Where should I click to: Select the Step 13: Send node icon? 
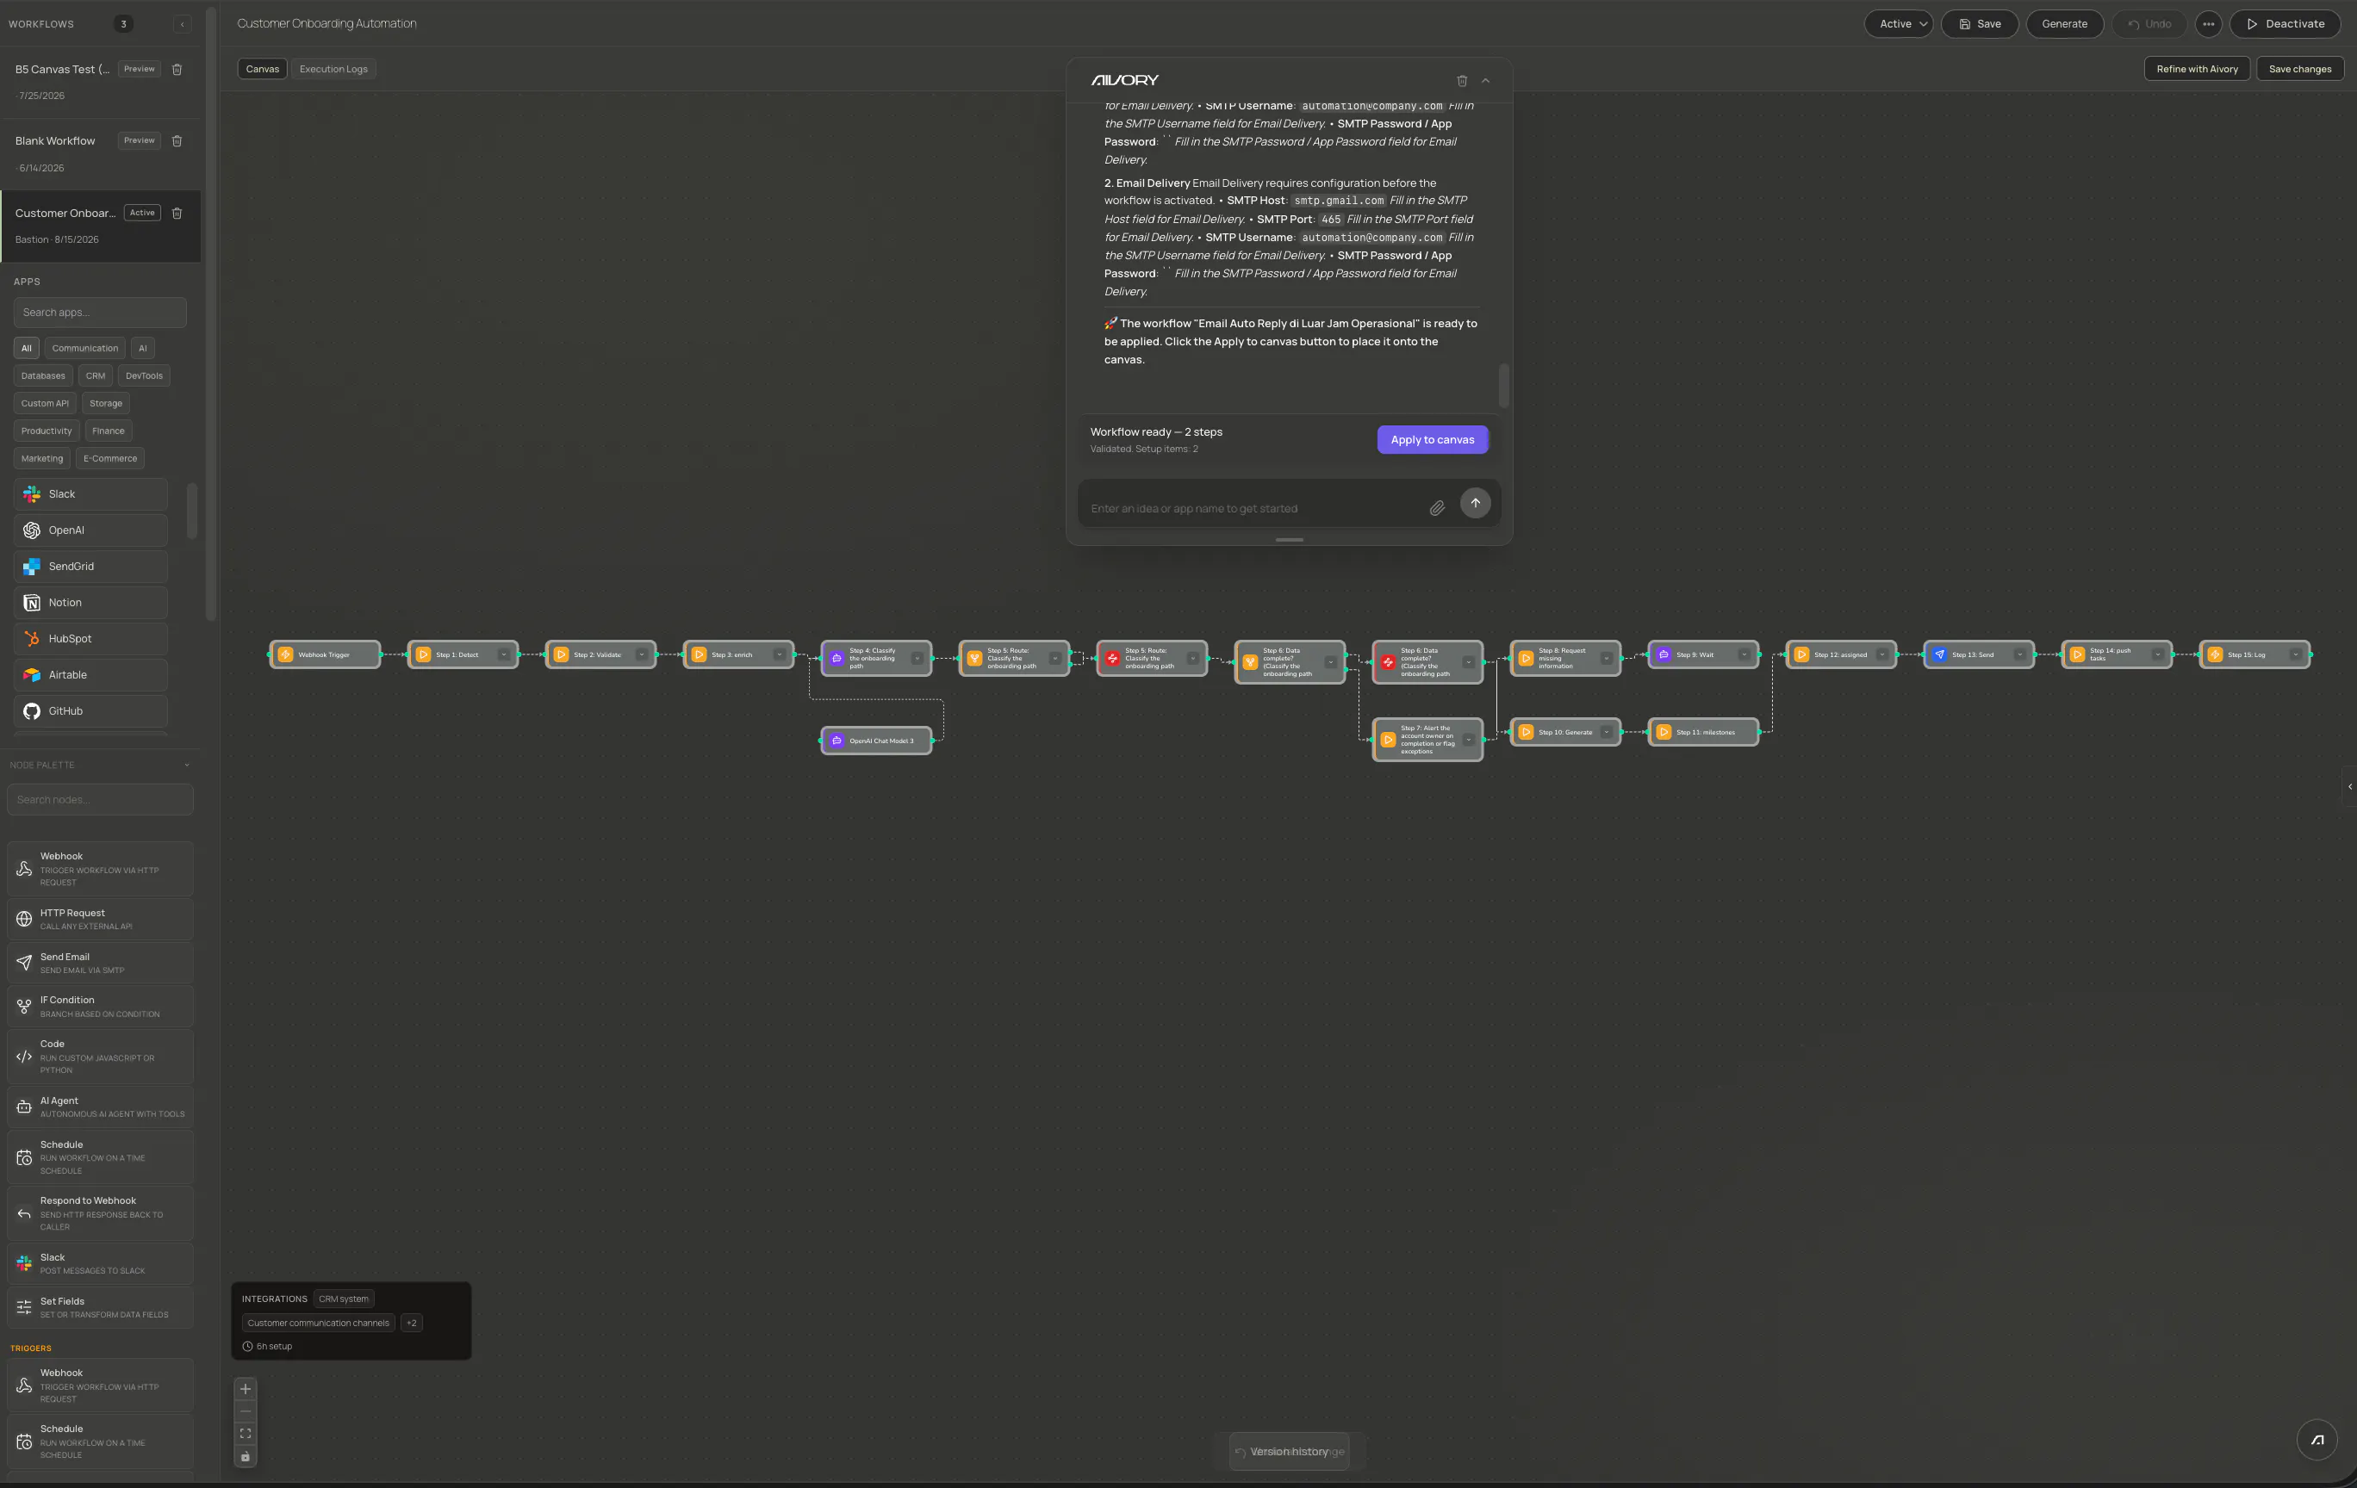coord(1939,654)
